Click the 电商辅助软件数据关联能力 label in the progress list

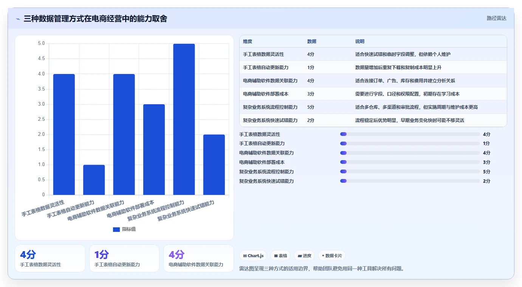pos(266,153)
